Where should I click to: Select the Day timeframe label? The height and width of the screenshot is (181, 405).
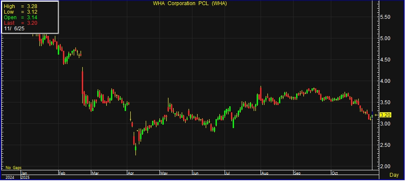[394, 175]
